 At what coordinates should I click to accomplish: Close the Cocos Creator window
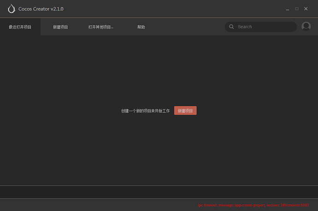pyautogui.click(x=306, y=9)
